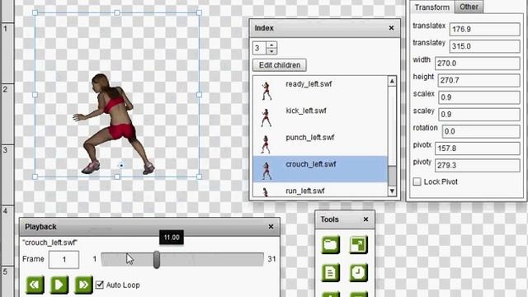Viewport: 528px width, 297px height.
Task: Switch to the Other tab
Action: (469, 7)
